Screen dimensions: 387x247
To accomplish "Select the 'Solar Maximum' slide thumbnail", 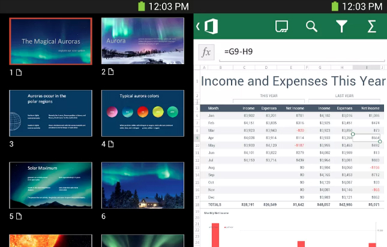I will point(50,185).
